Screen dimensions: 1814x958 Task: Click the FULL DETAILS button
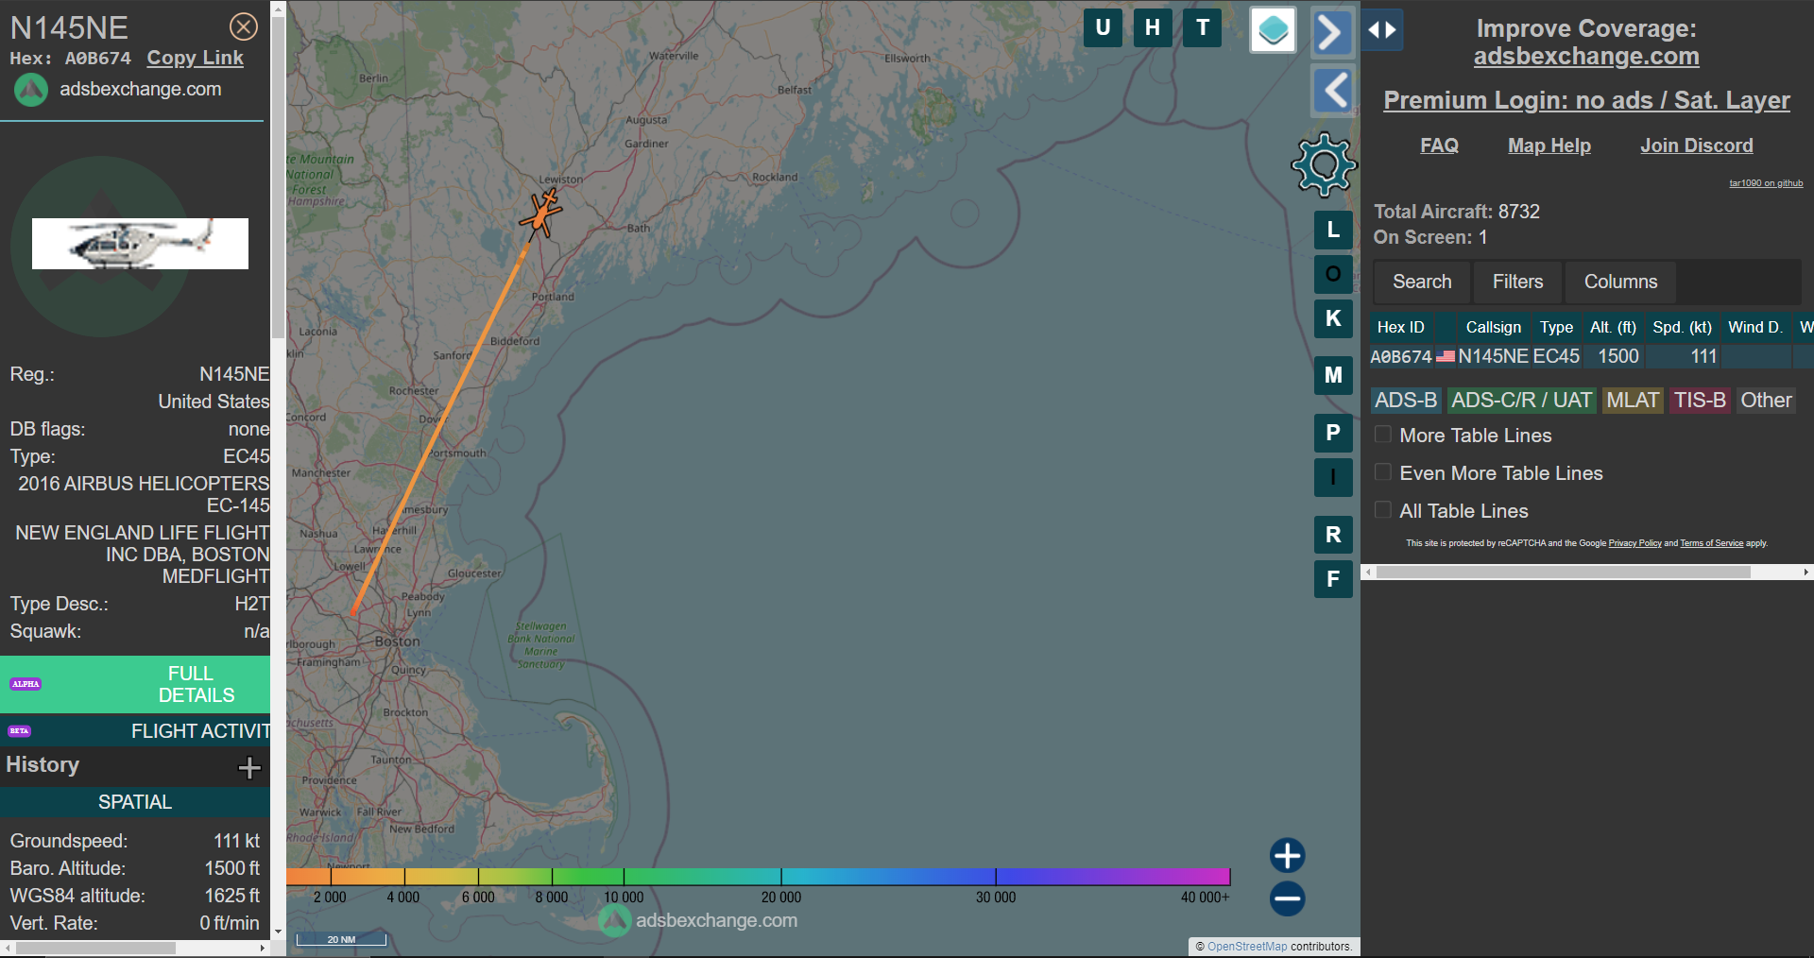(x=135, y=684)
